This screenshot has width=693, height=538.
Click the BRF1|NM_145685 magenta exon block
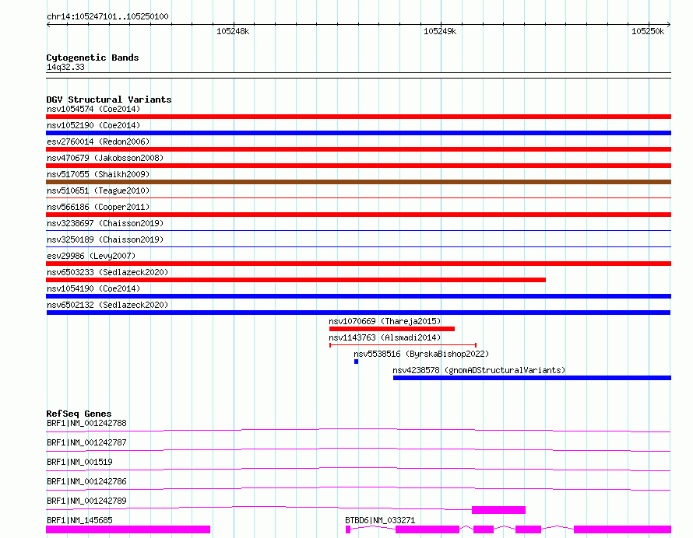point(128,529)
